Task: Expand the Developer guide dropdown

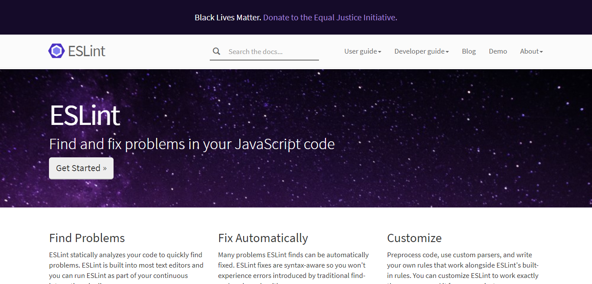Action: click(x=422, y=51)
